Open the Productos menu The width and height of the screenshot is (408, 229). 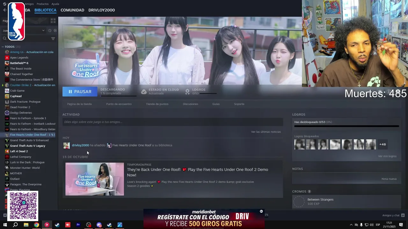tap(43, 4)
